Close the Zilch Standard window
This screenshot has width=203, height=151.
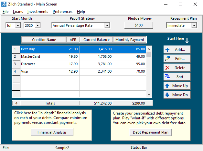click(195, 4)
